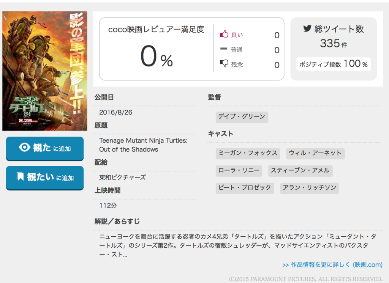Open cast tag ローラ・リニー
Viewport: 389px width, 283px height.
tap(239, 171)
